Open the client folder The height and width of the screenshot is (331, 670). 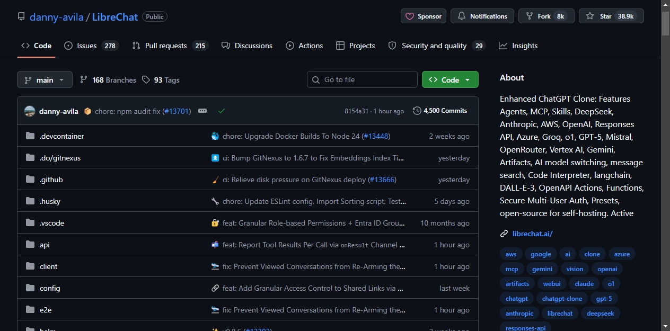(48, 266)
